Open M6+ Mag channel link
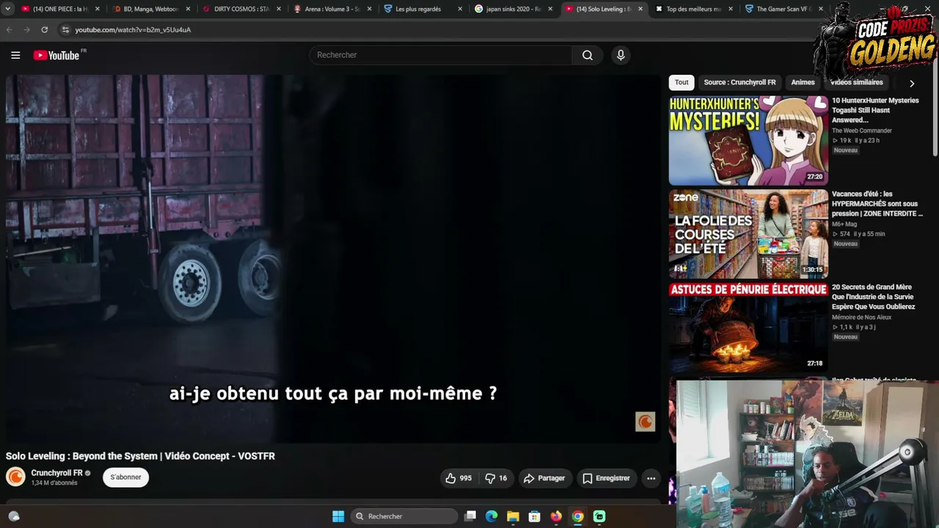Screen dimensions: 939x528 pyautogui.click(x=844, y=224)
